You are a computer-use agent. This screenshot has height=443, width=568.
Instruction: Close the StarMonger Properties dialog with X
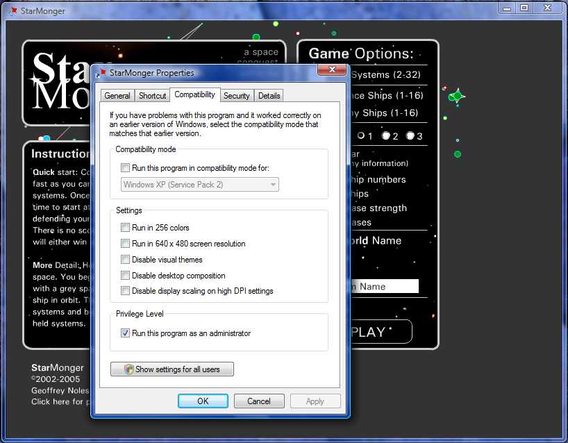point(331,70)
